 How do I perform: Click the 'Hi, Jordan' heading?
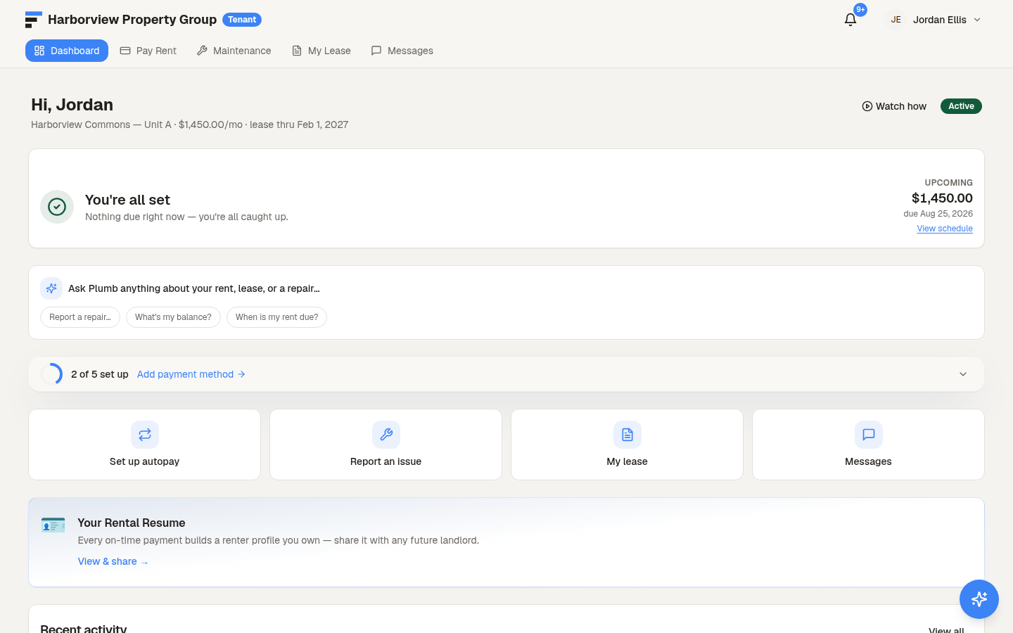click(72, 105)
